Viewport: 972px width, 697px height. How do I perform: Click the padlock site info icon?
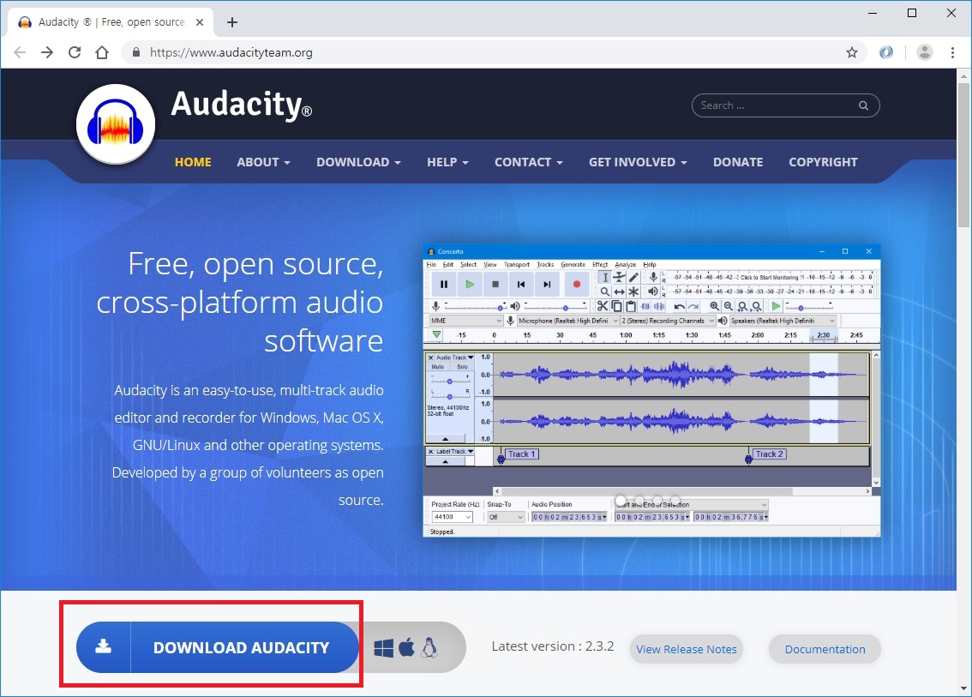click(136, 52)
